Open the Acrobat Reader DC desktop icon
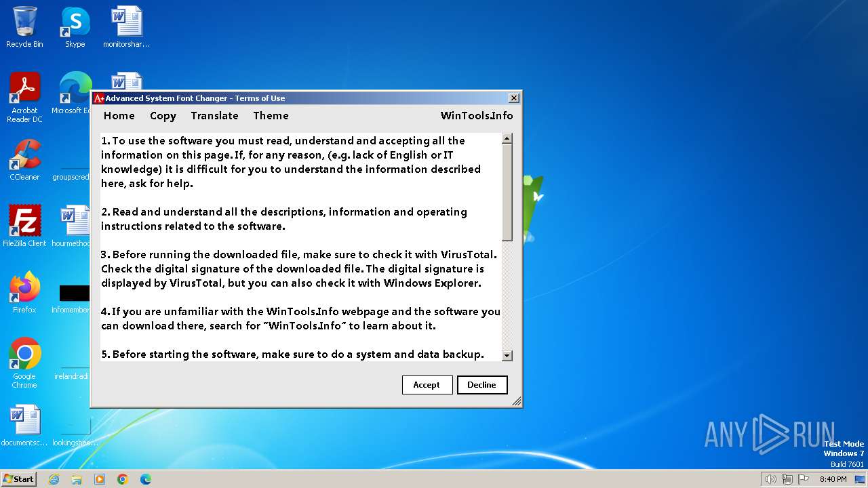Screen dimensions: 868x488 [24, 98]
